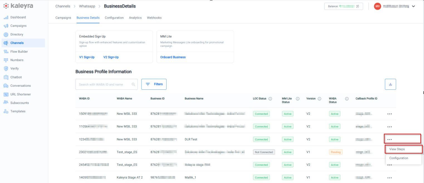
Task: Click the V2 Sign-Up link
Action: tap(111, 57)
